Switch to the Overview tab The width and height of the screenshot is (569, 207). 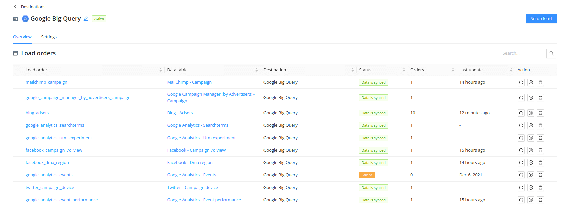pyautogui.click(x=22, y=37)
